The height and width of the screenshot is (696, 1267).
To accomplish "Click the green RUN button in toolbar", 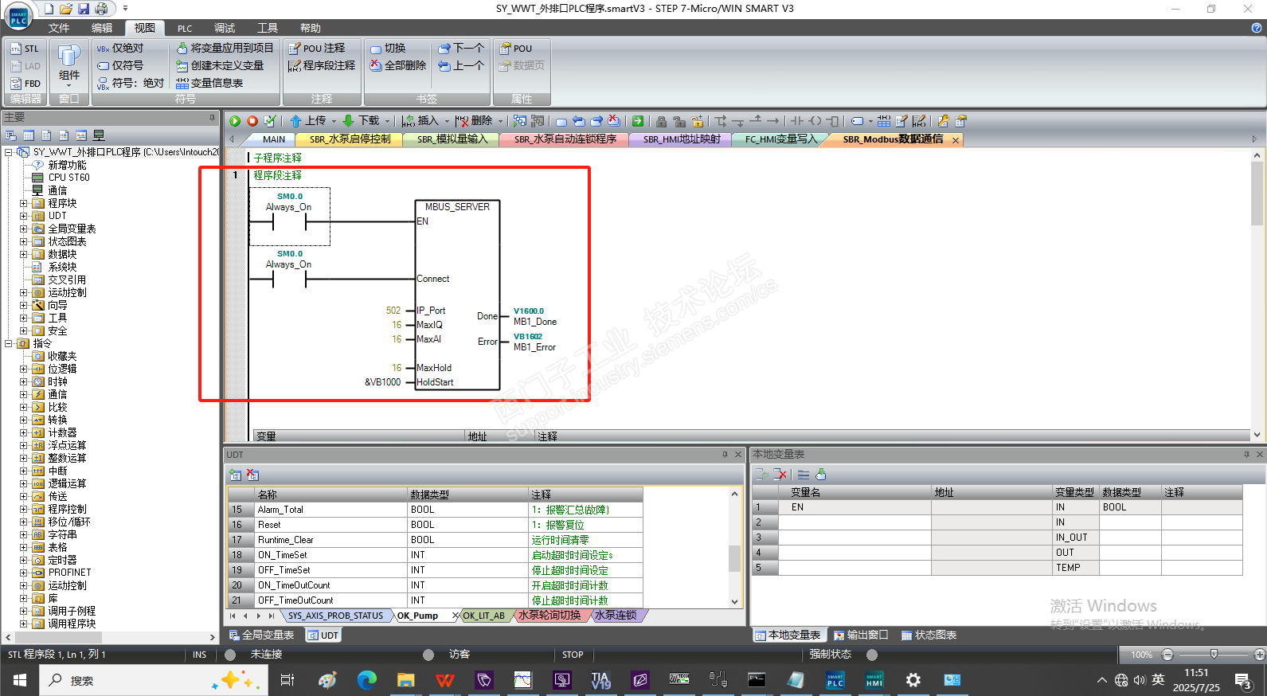I will click(235, 121).
